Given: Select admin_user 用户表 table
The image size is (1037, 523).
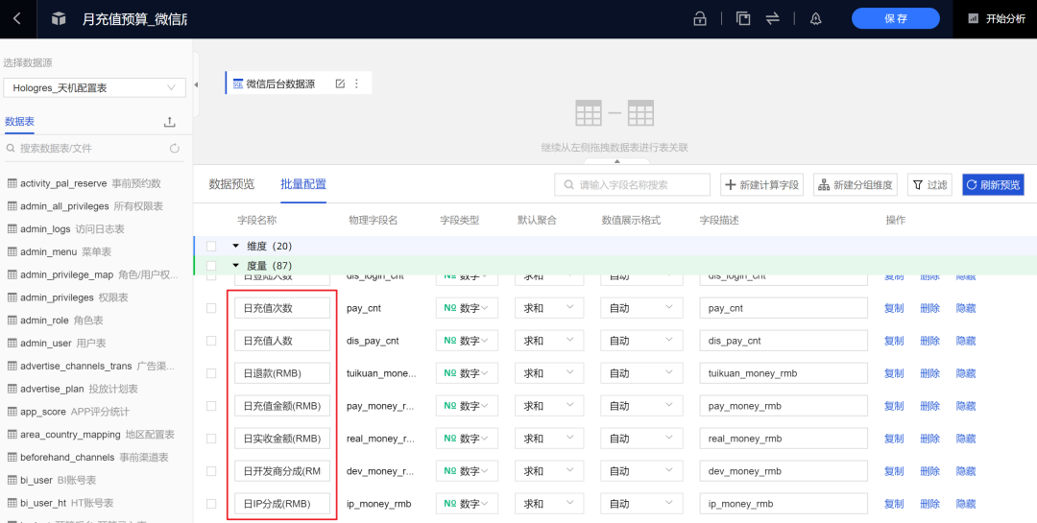Looking at the screenshot, I should tap(57, 344).
